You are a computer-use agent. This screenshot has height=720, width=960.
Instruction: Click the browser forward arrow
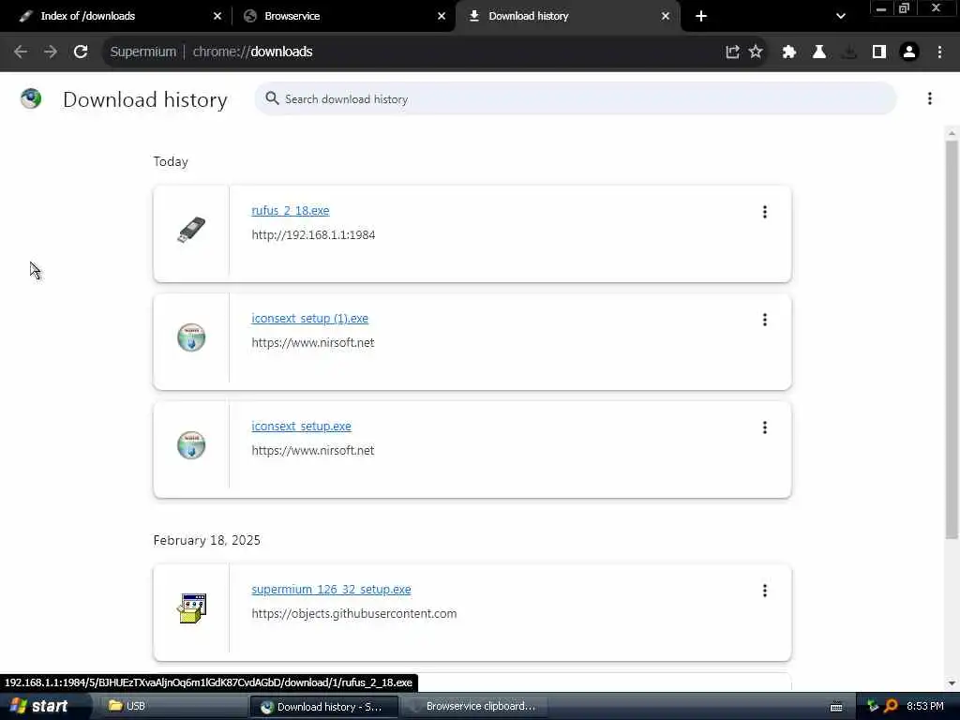[51, 52]
